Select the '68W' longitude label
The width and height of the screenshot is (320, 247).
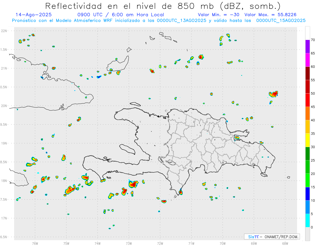pos(285,243)
